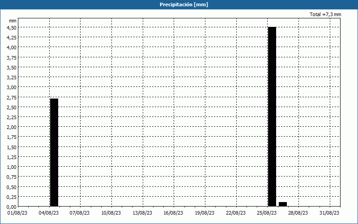Click the 2,00 y-axis value
The width and height of the screenshot is (358, 224).
pos(12,127)
